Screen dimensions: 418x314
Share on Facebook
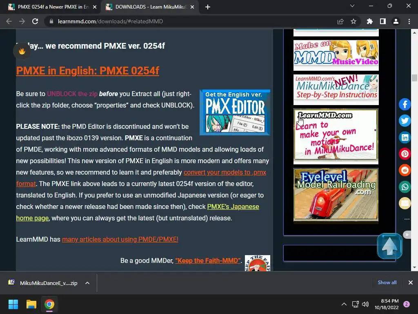click(x=405, y=104)
